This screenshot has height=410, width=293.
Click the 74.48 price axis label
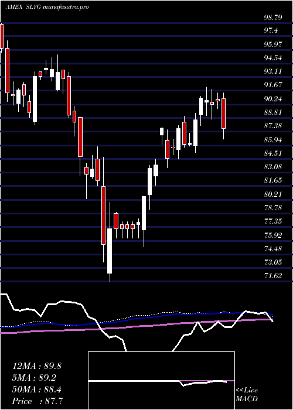pyautogui.click(x=273, y=249)
